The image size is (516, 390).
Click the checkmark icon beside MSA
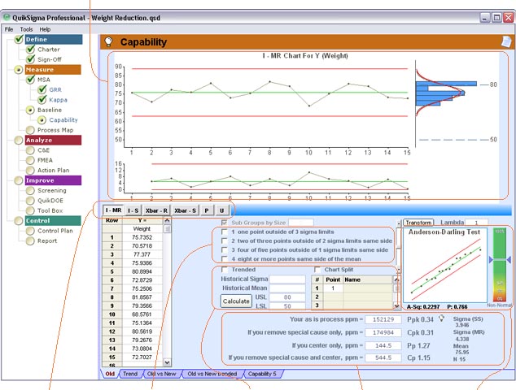point(31,80)
